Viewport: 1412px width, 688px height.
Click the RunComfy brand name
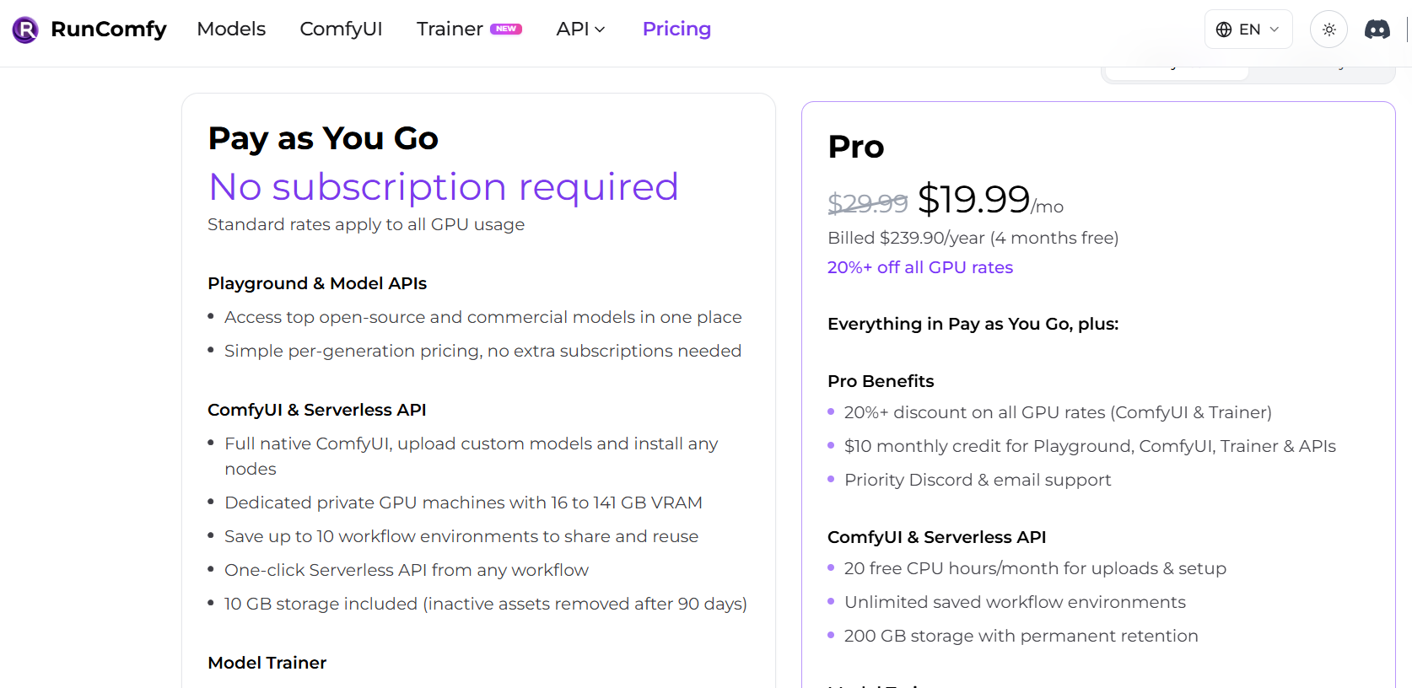pos(109,30)
